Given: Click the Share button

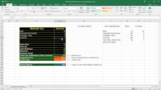Looking at the screenshot, I should coord(156,5).
